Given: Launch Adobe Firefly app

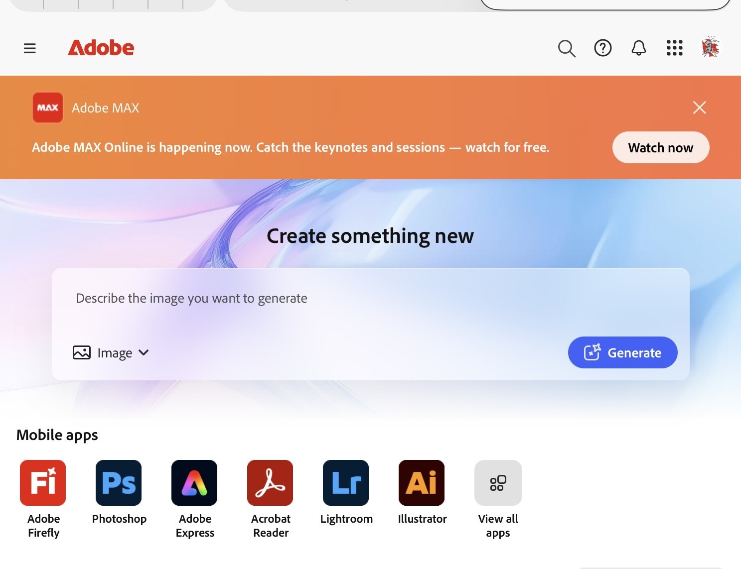Looking at the screenshot, I should 43,483.
